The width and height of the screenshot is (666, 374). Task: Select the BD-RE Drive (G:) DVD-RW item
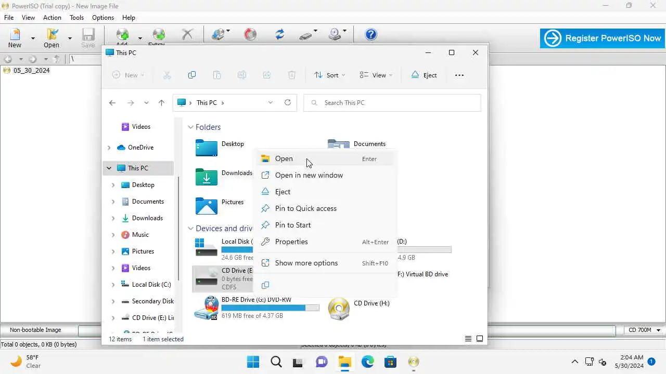pyautogui.click(x=257, y=308)
